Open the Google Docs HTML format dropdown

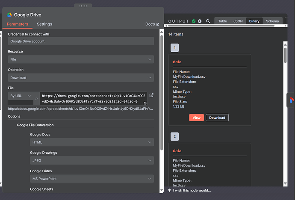click(92, 142)
